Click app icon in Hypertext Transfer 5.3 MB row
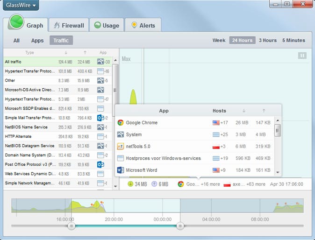The height and width of the screenshot is (240, 315). (x=100, y=99)
